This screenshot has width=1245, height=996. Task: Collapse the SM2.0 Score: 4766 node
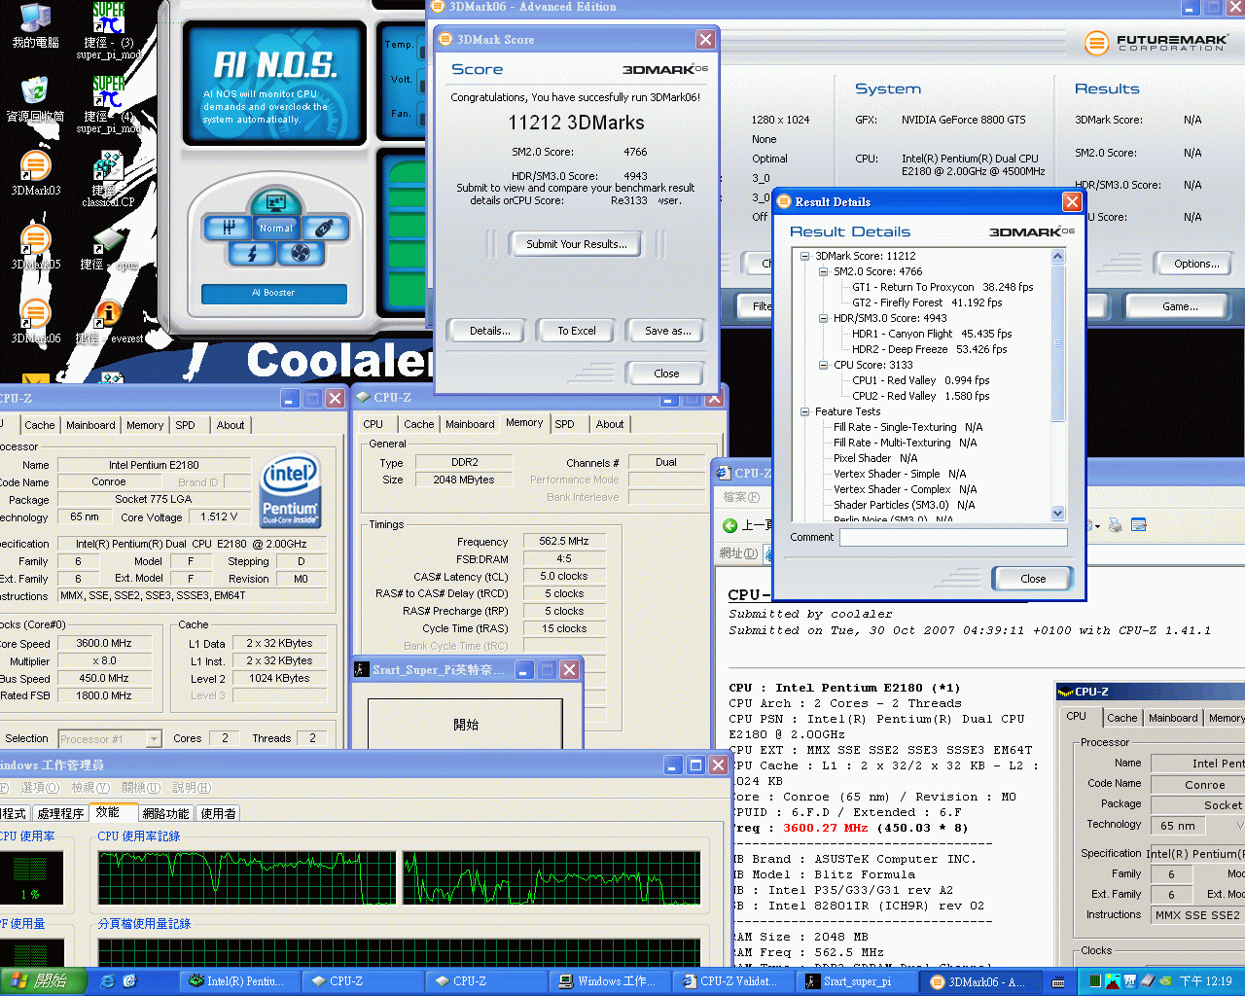(x=823, y=271)
